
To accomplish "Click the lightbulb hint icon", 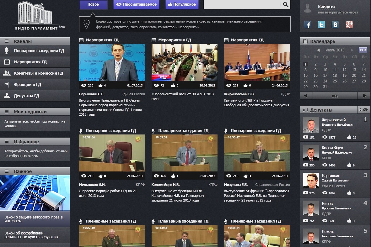I will tap(87, 24).
